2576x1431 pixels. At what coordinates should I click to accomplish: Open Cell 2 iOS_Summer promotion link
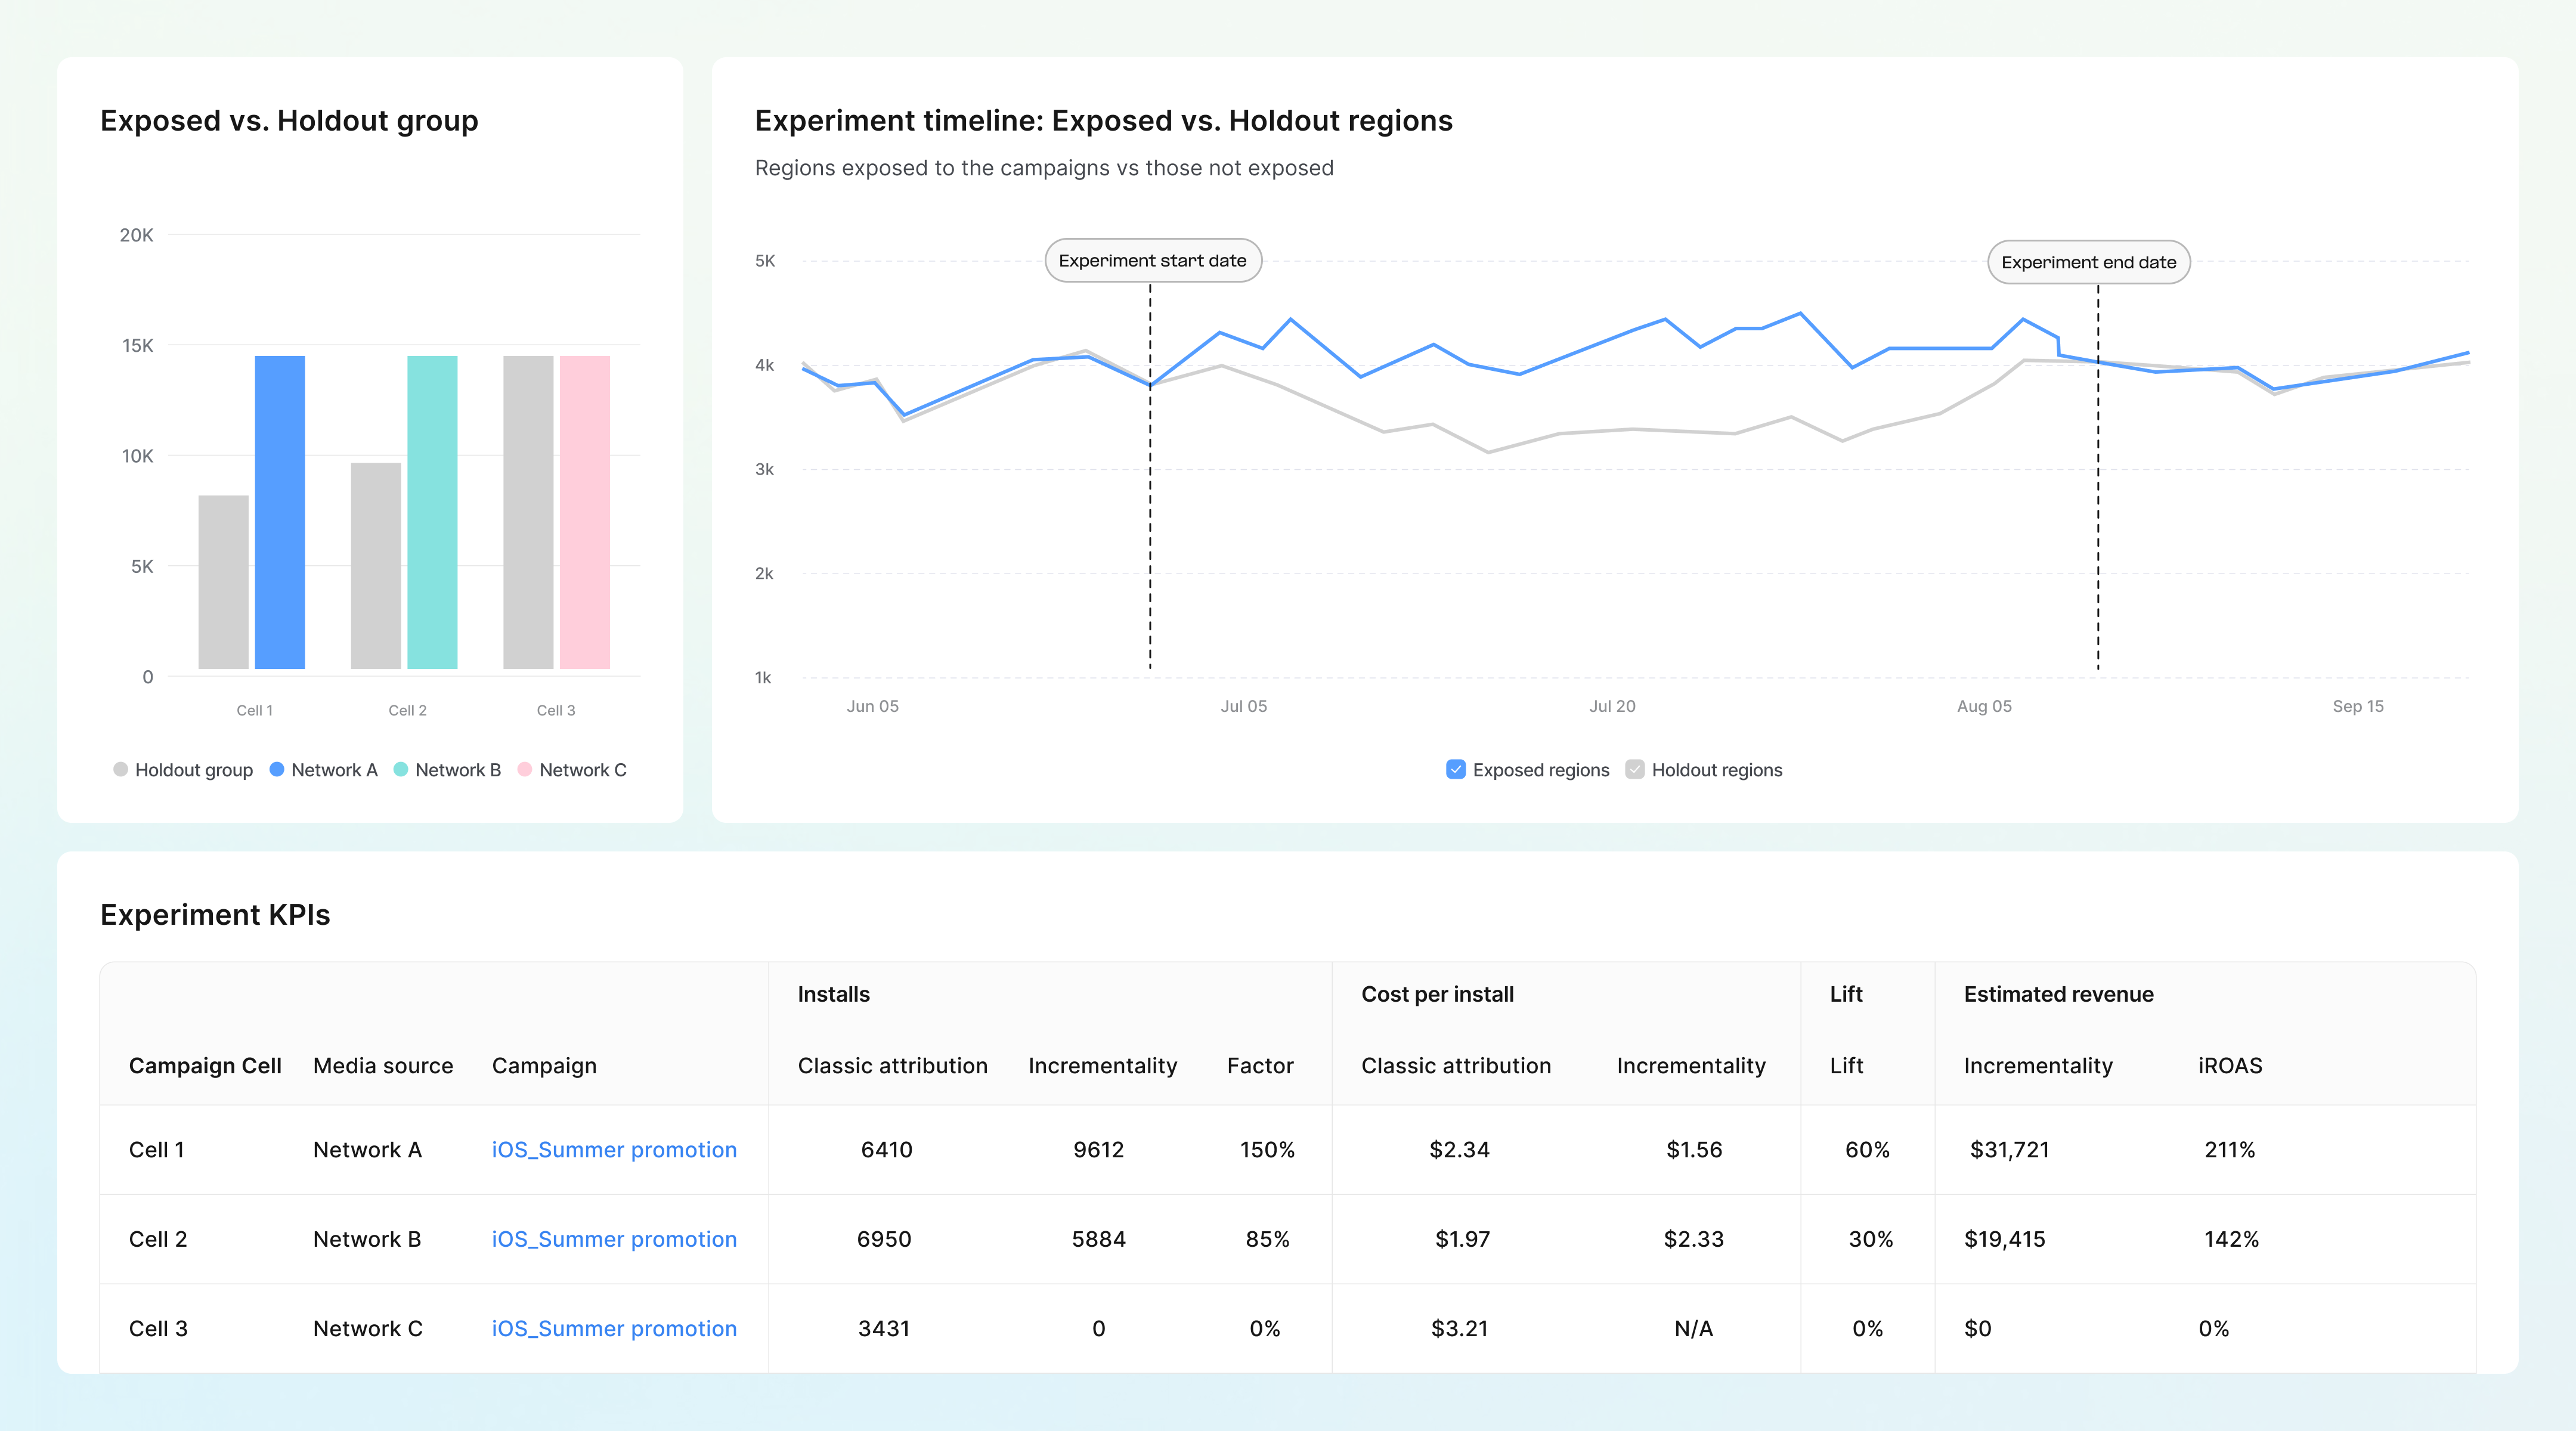613,1238
